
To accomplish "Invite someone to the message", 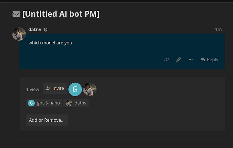I will (55, 88).
